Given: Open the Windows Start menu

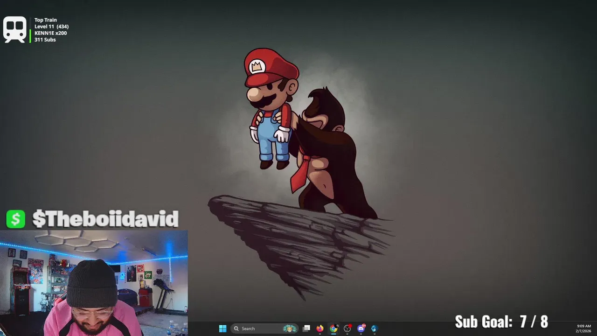Looking at the screenshot, I should (222, 329).
